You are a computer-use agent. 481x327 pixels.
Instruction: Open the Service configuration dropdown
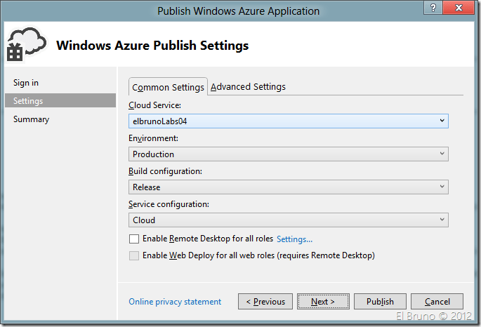point(289,220)
